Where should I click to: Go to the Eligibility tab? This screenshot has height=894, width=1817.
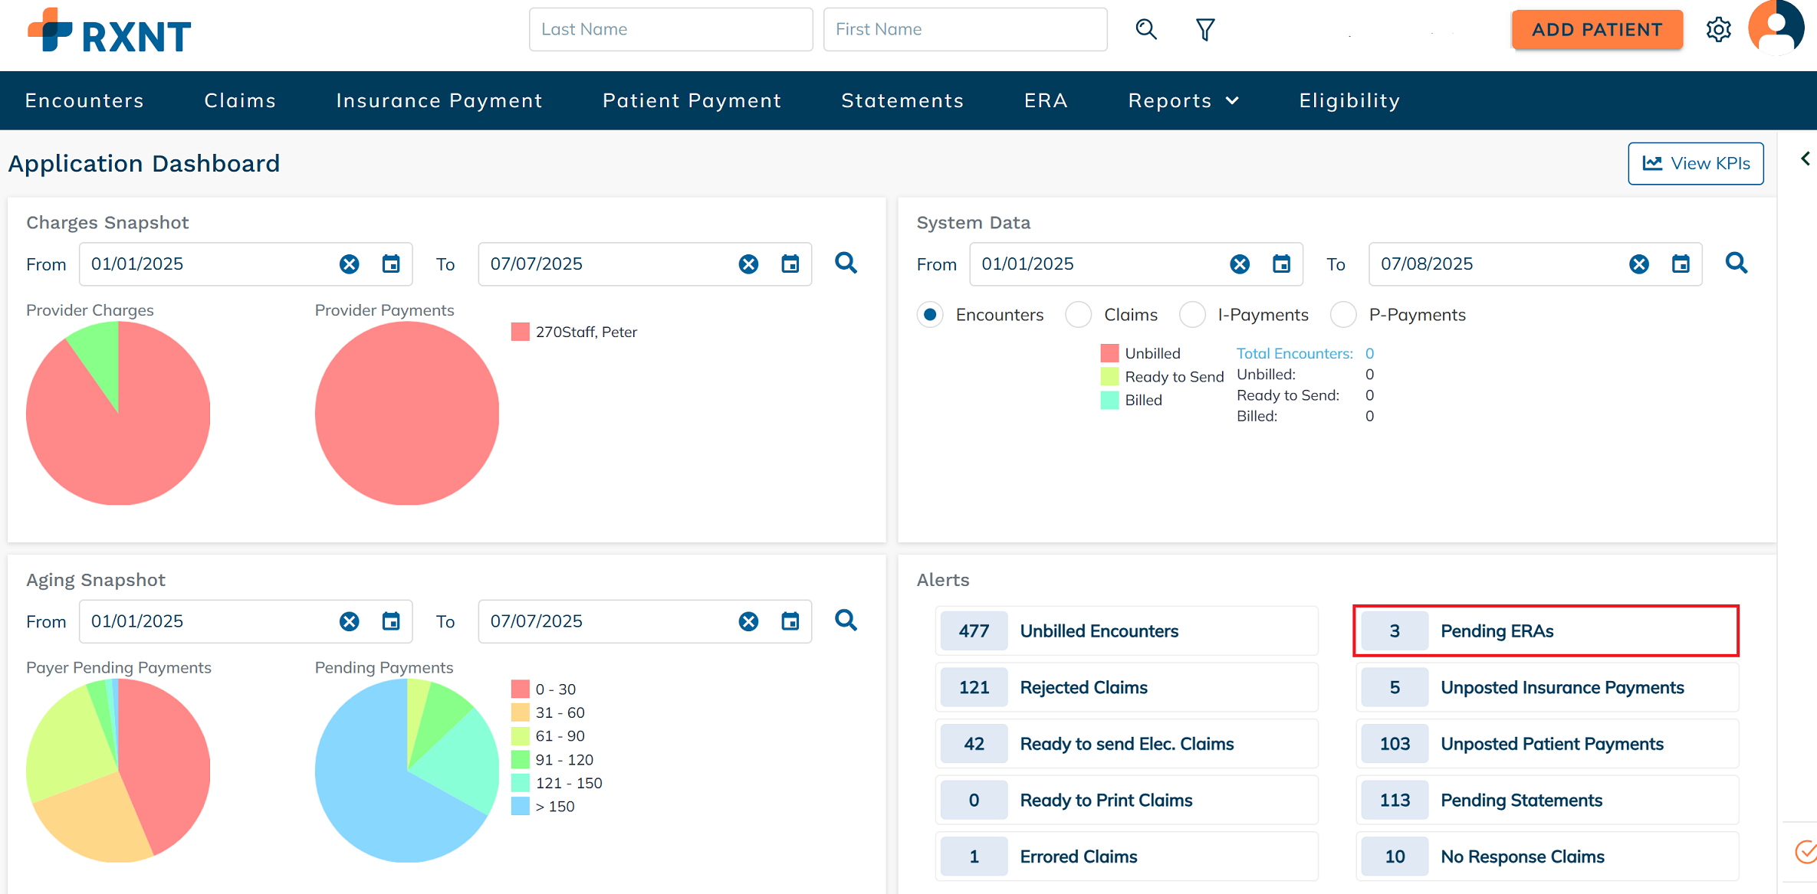1349,100
